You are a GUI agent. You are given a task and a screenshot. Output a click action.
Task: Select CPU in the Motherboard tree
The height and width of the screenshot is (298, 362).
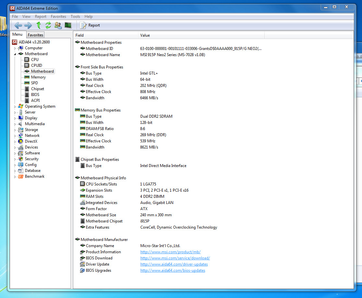click(35, 60)
